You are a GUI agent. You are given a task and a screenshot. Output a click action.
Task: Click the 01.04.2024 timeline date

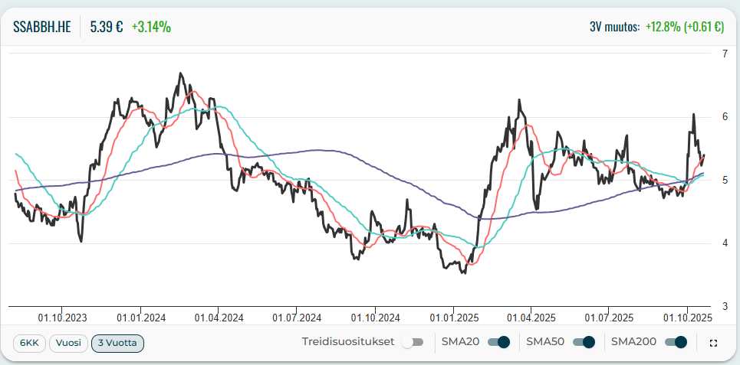[x=219, y=316]
